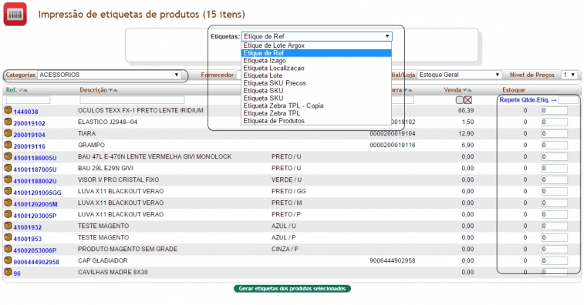Open the Estoque Geral store dropdown
The image size is (584, 305).
pos(459,75)
